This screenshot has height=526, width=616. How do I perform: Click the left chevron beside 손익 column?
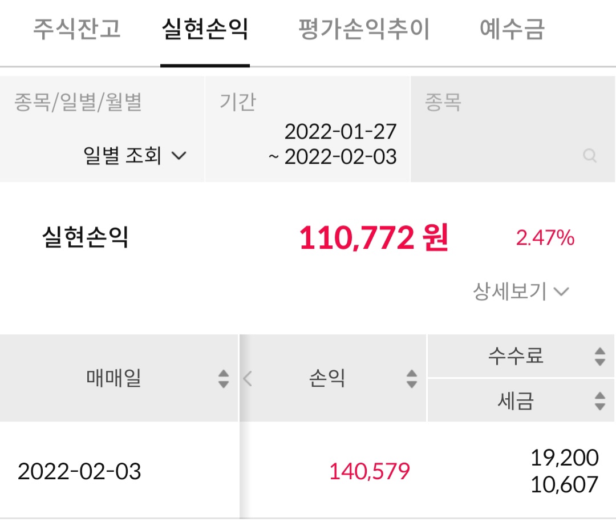point(247,379)
